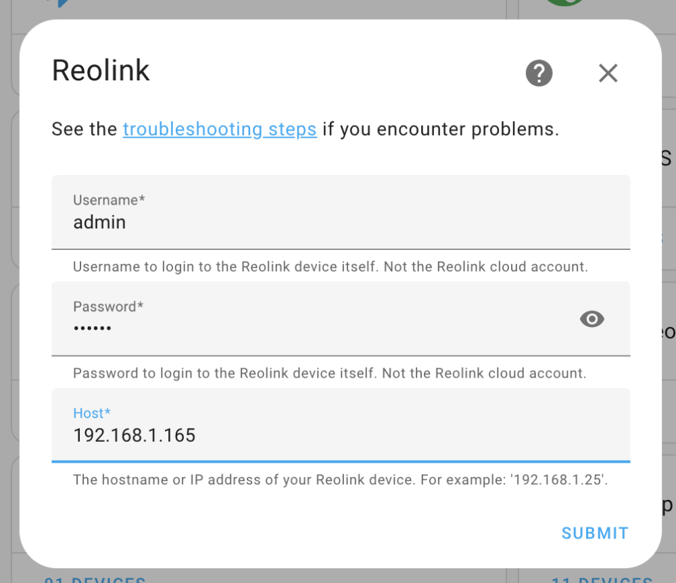Image resolution: width=676 pixels, height=583 pixels.
Task: Click the 11 DEVICES link behind dialog
Action: (602, 579)
